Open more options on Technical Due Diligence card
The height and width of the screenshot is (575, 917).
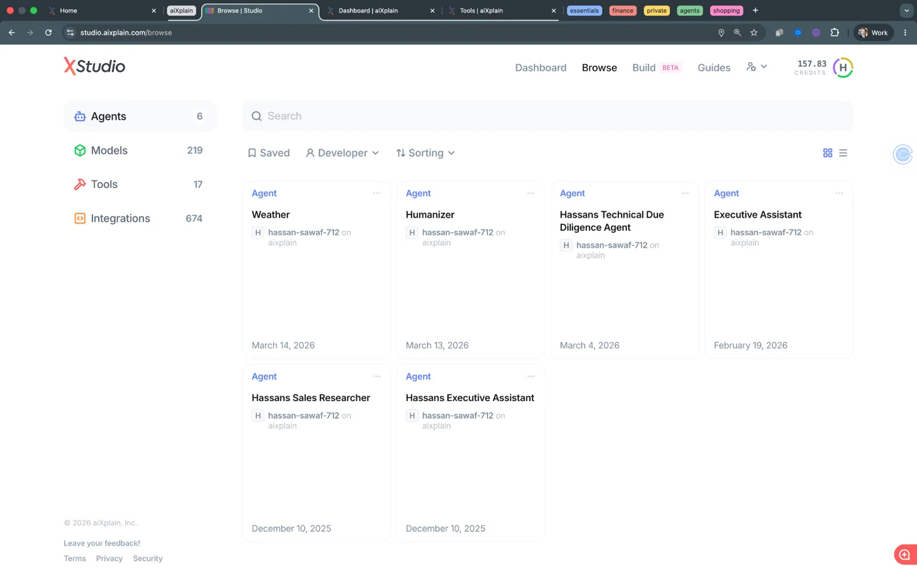click(685, 193)
